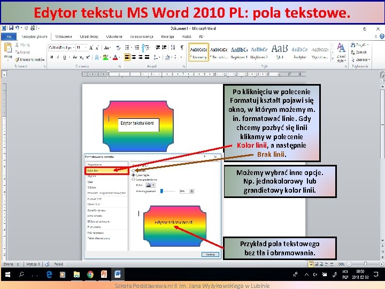This screenshot has width=385, height=289.
Task: Click the bullet list icon
Action: pos(127,48)
